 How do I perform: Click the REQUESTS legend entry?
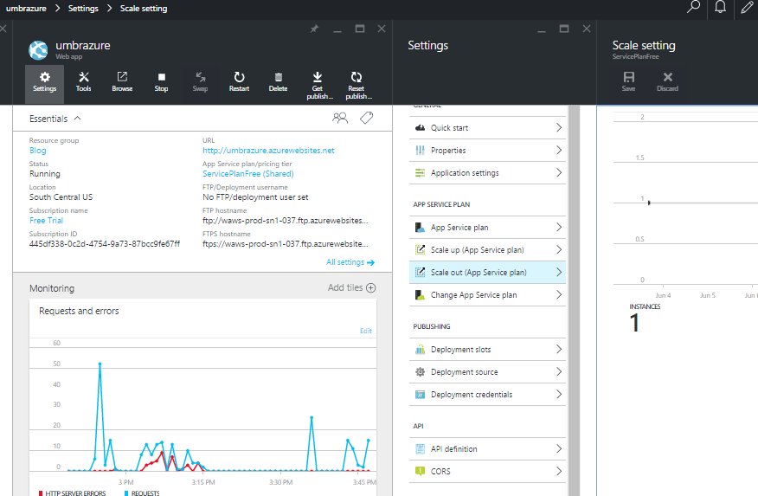[x=142, y=493]
